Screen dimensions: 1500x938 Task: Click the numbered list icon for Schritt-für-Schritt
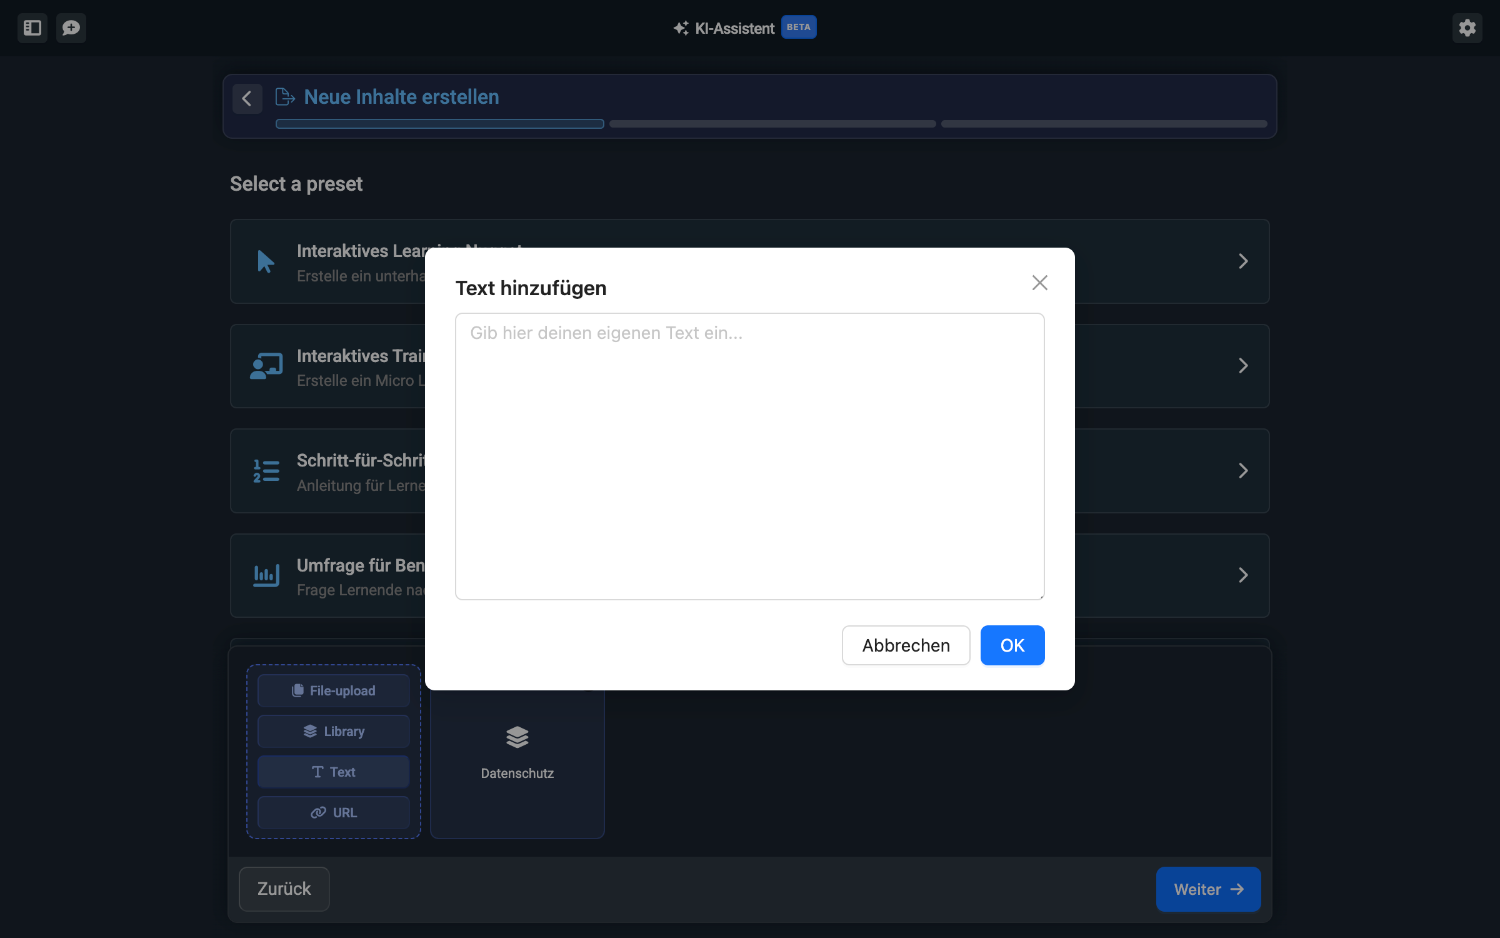(x=266, y=471)
